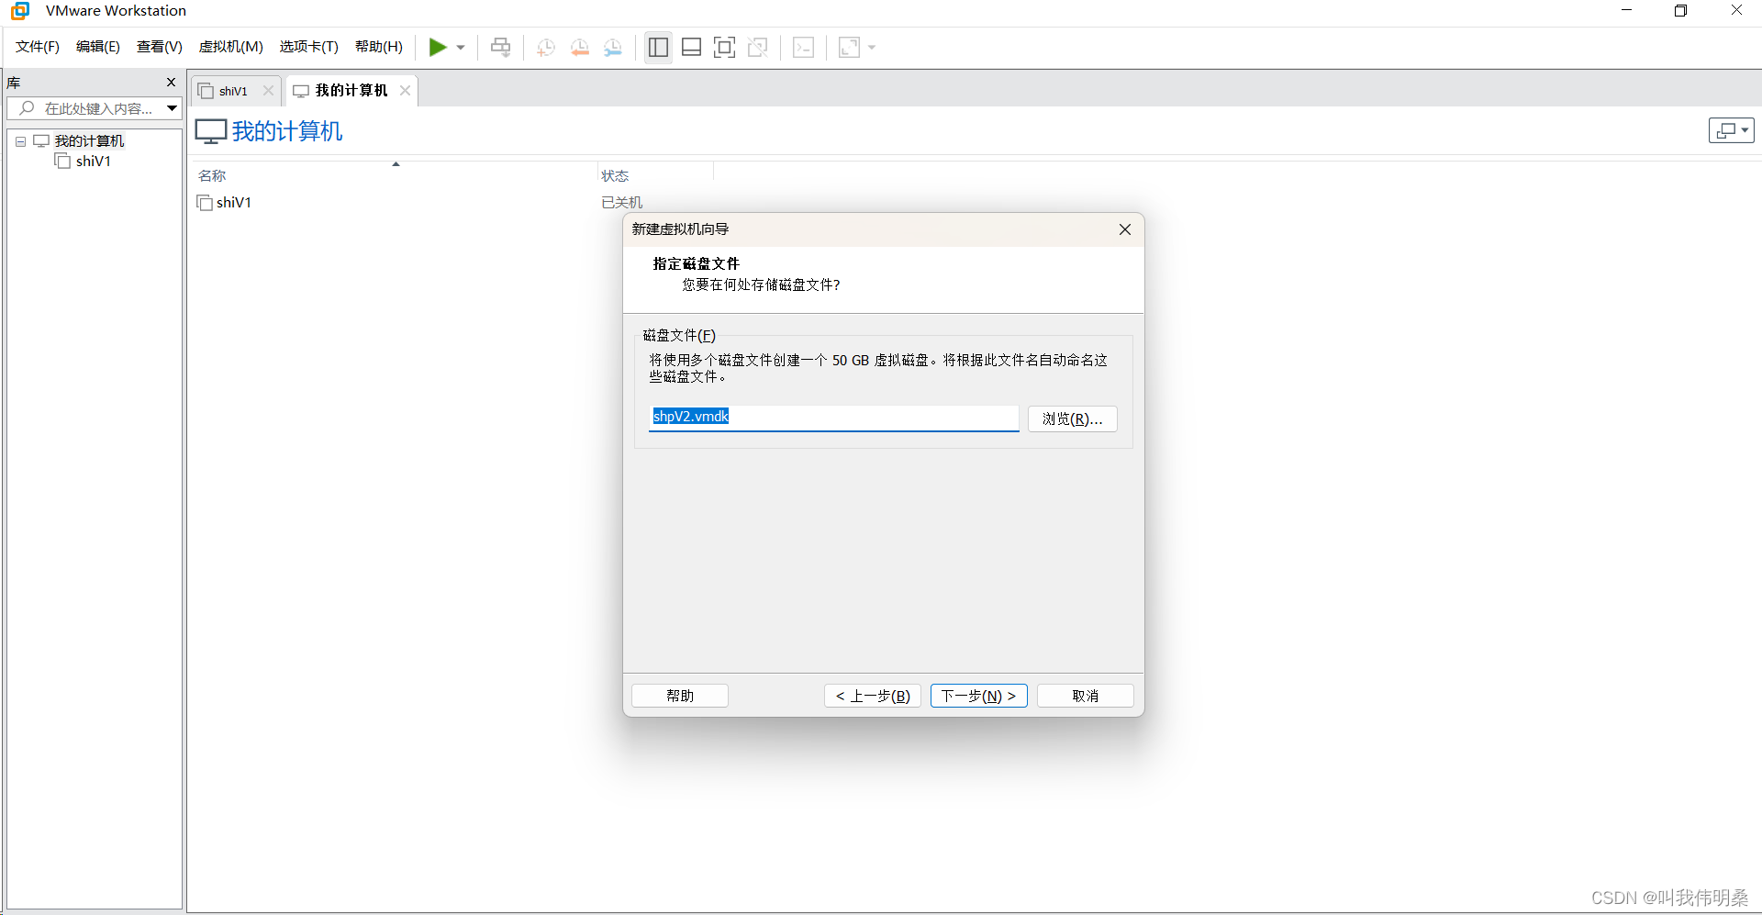Open the 帮助(H) menu
The height and width of the screenshot is (915, 1762).
(x=379, y=47)
